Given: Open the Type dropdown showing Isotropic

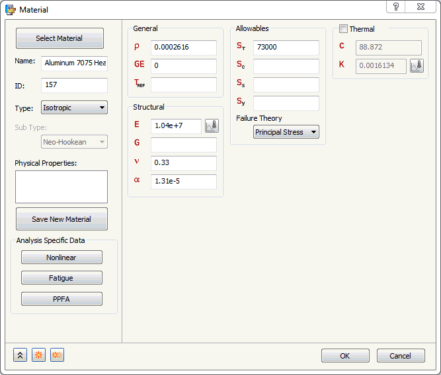Looking at the screenshot, I should tap(74, 108).
